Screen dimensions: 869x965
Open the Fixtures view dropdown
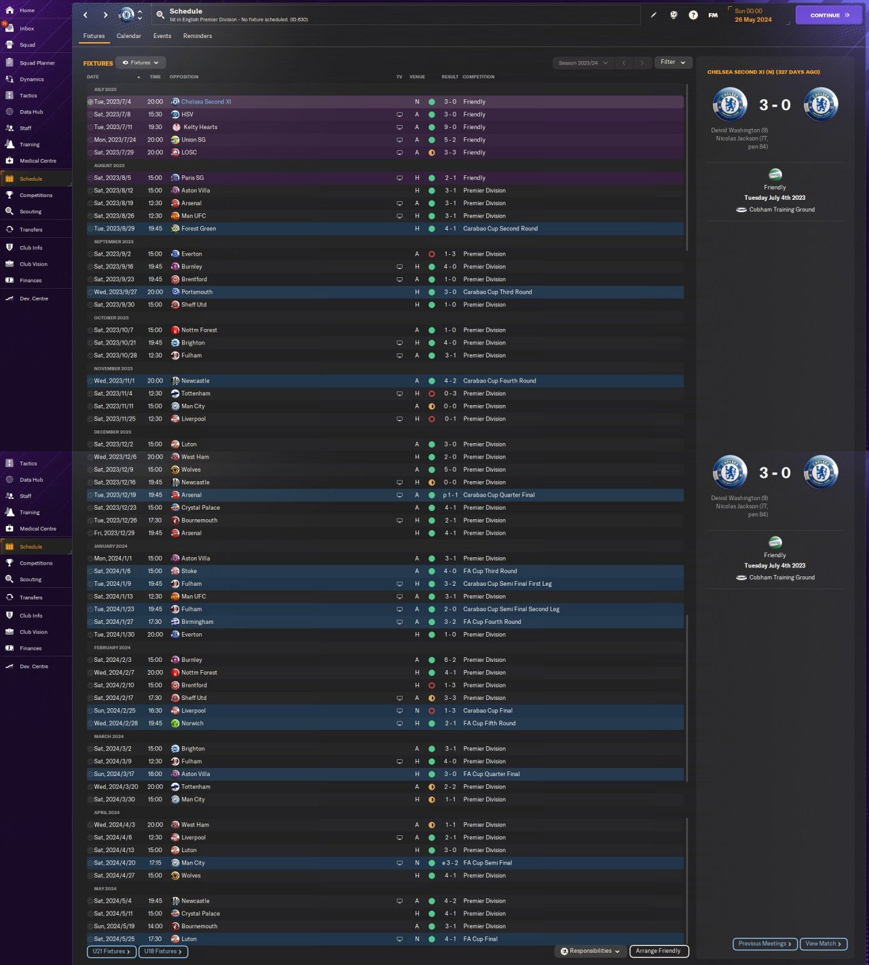pyautogui.click(x=141, y=63)
